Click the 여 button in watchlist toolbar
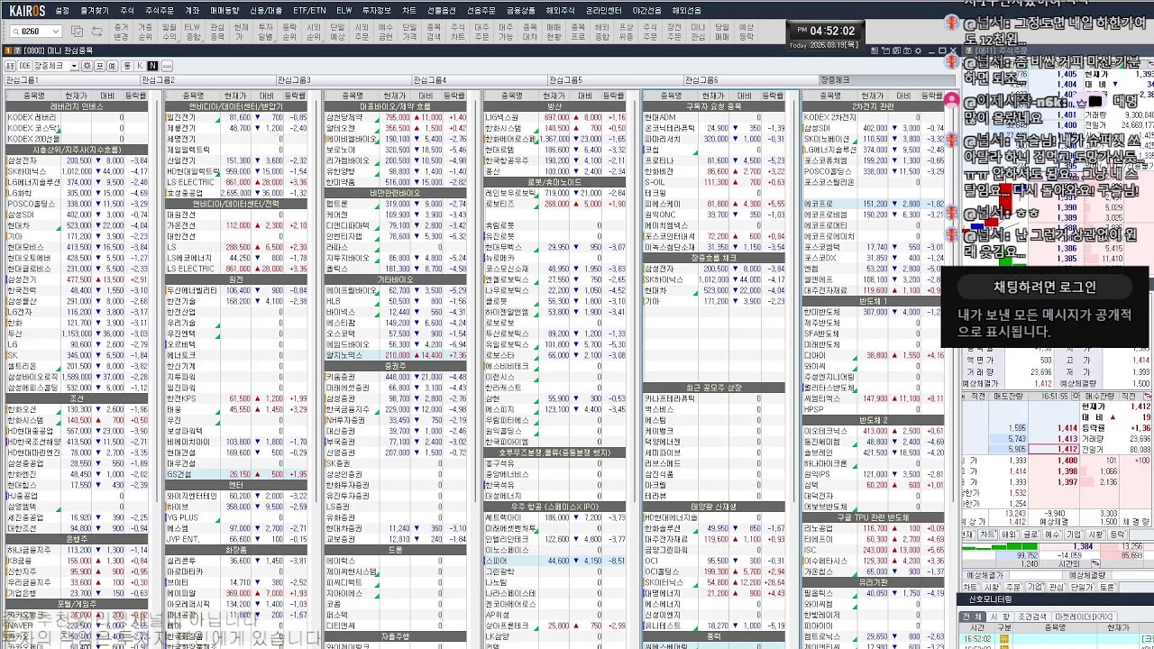The width and height of the screenshot is (1154, 649). pos(110,66)
